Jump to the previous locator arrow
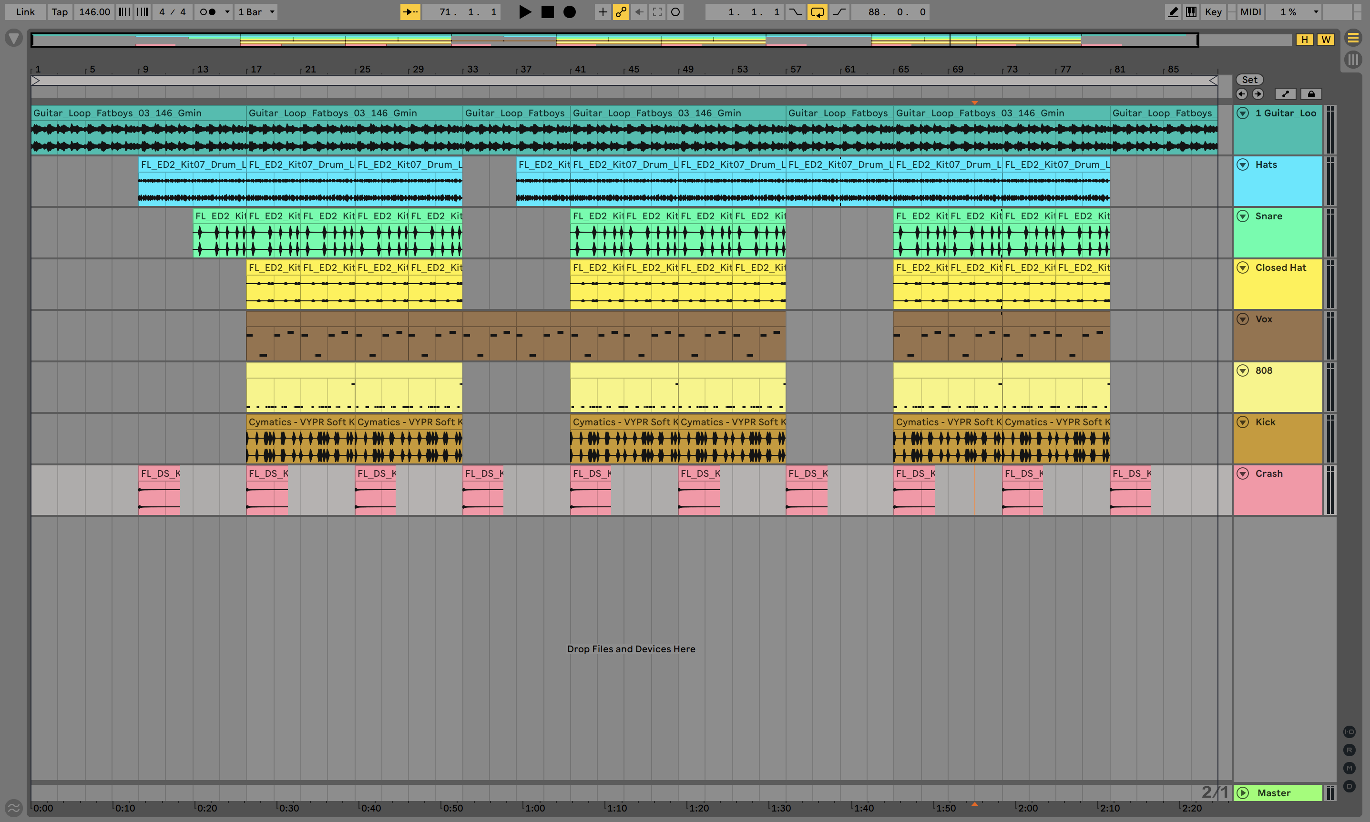Image resolution: width=1370 pixels, height=822 pixels. 1241,93
